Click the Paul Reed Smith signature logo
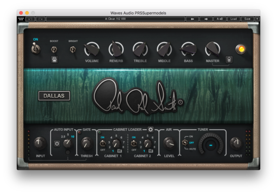The height and width of the screenshot is (194, 277). tap(138, 96)
